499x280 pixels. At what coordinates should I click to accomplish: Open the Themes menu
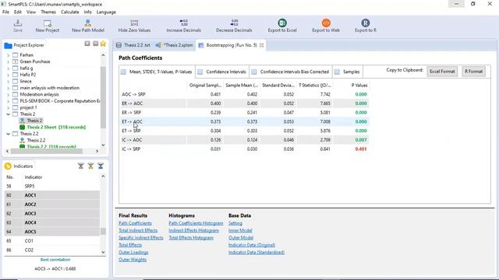coord(48,12)
